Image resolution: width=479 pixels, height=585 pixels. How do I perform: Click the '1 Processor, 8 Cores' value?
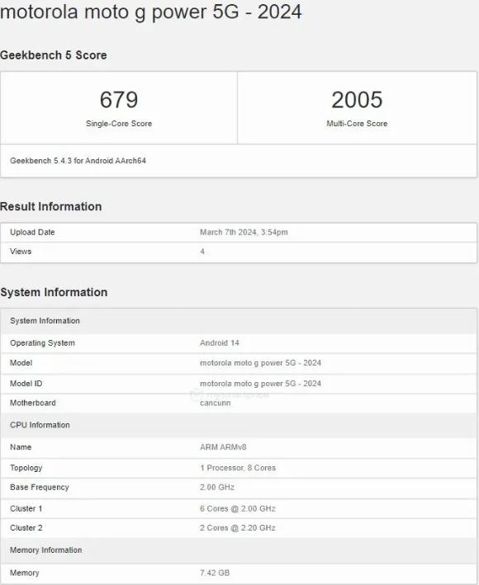(238, 468)
